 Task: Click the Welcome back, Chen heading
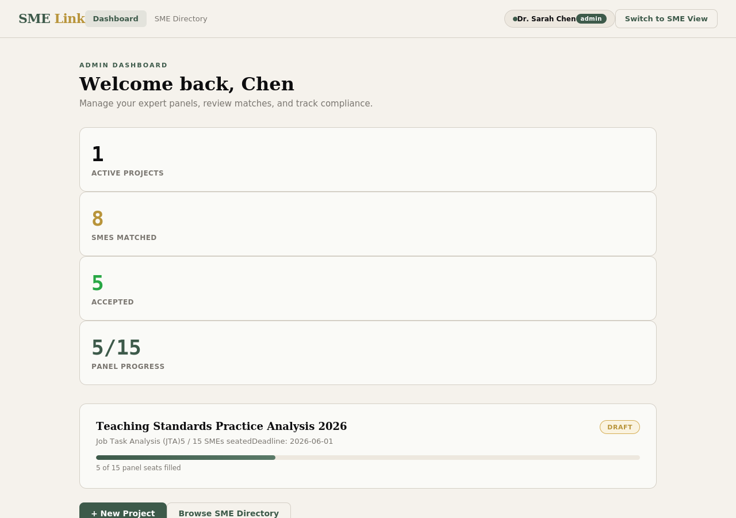point(187,84)
